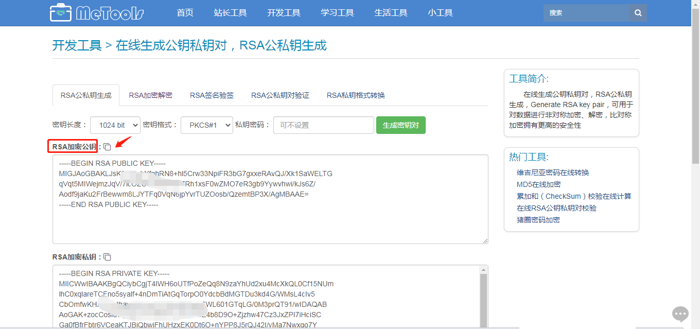
Task: Click the 生成密钥对 button
Action: pyautogui.click(x=401, y=125)
